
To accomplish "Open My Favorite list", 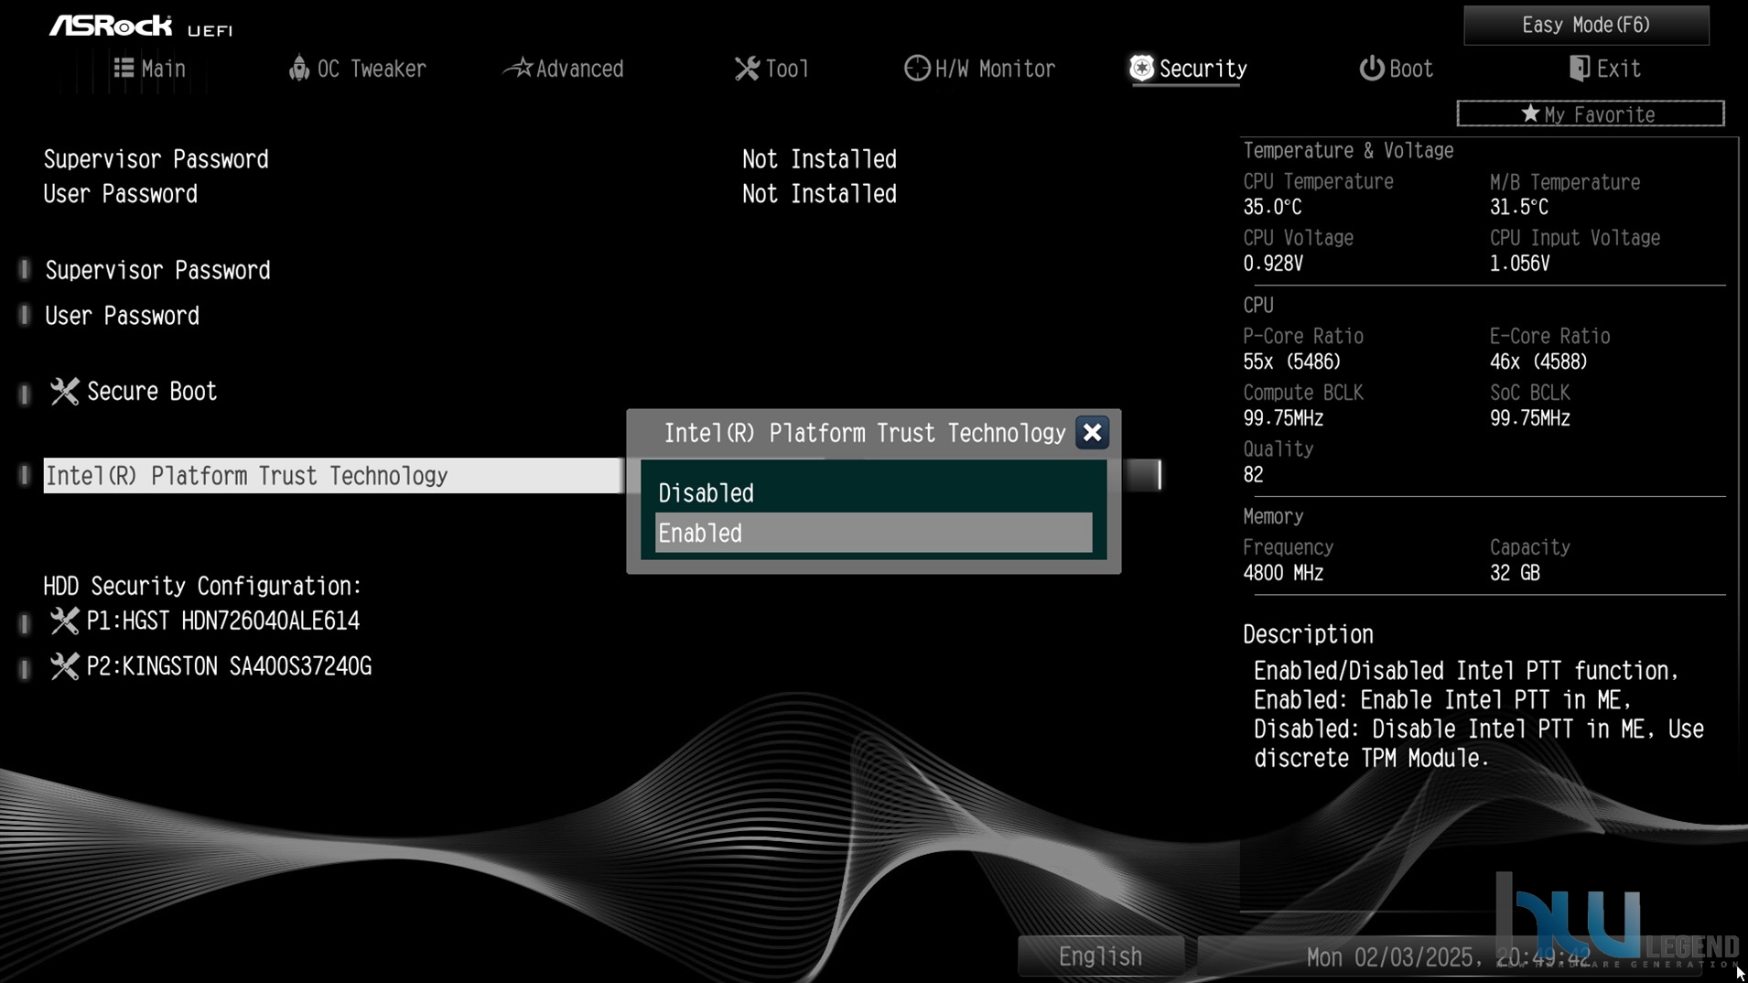I will pyautogui.click(x=1591, y=113).
